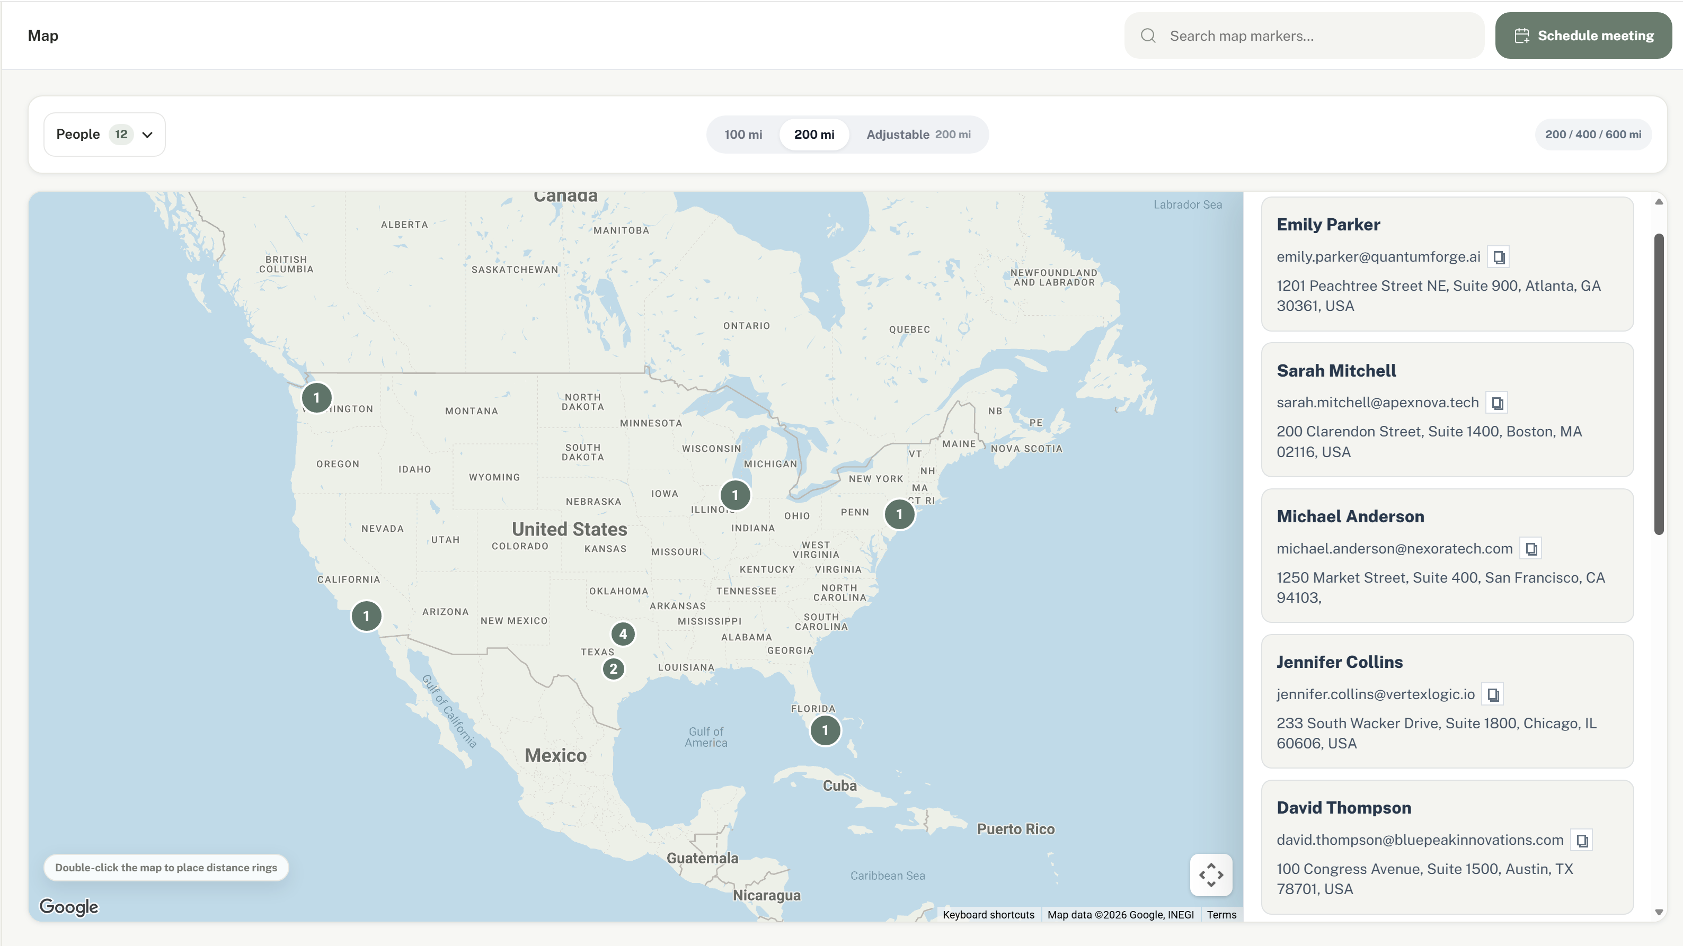This screenshot has width=1683, height=946.
Task: Open cluster marker 4 in Texas
Action: [623, 633]
